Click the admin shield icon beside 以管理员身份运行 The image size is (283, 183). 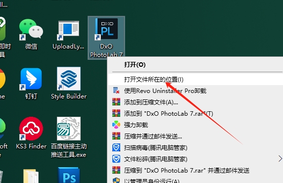116,181
